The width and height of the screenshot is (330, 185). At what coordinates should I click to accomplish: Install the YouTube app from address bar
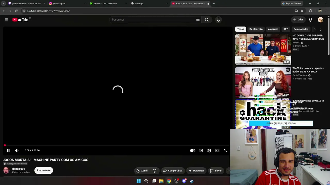pyautogui.click(x=296, y=11)
